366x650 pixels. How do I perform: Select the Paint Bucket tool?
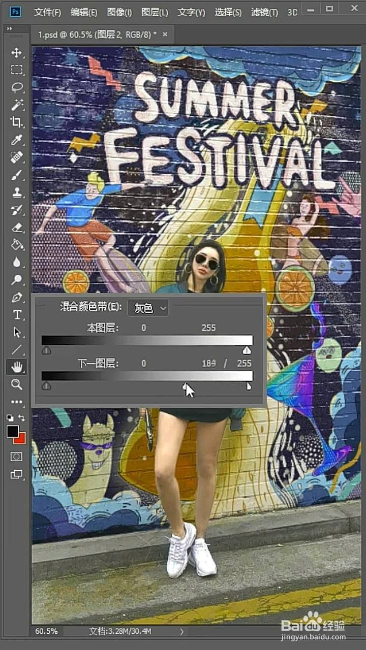(x=17, y=245)
